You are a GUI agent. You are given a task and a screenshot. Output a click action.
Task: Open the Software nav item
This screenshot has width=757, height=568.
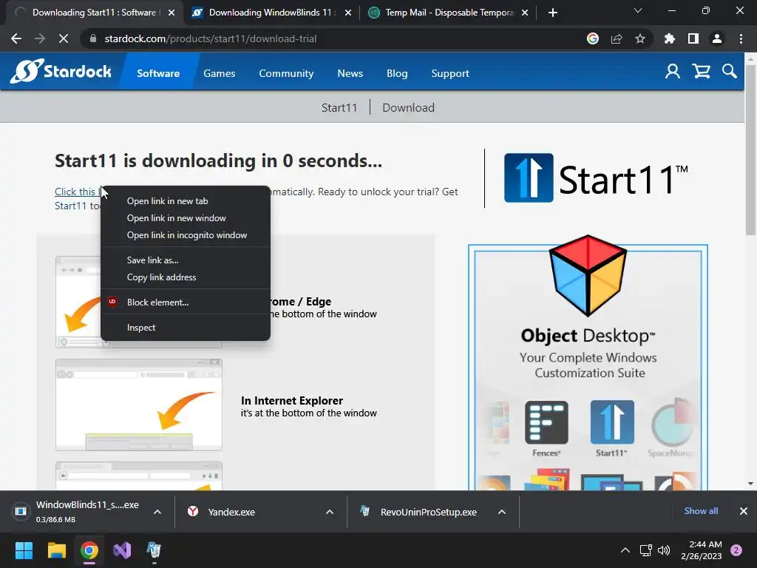tap(158, 73)
